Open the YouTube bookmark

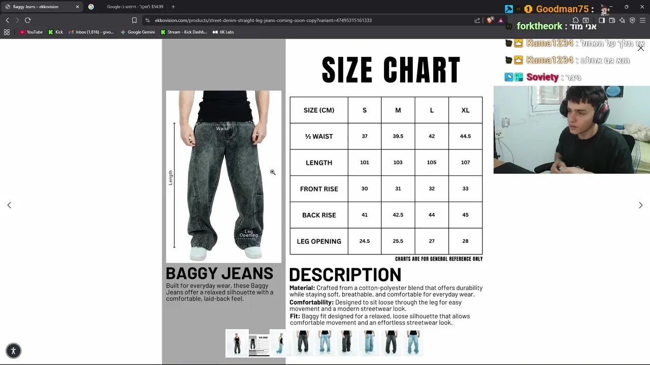point(31,32)
